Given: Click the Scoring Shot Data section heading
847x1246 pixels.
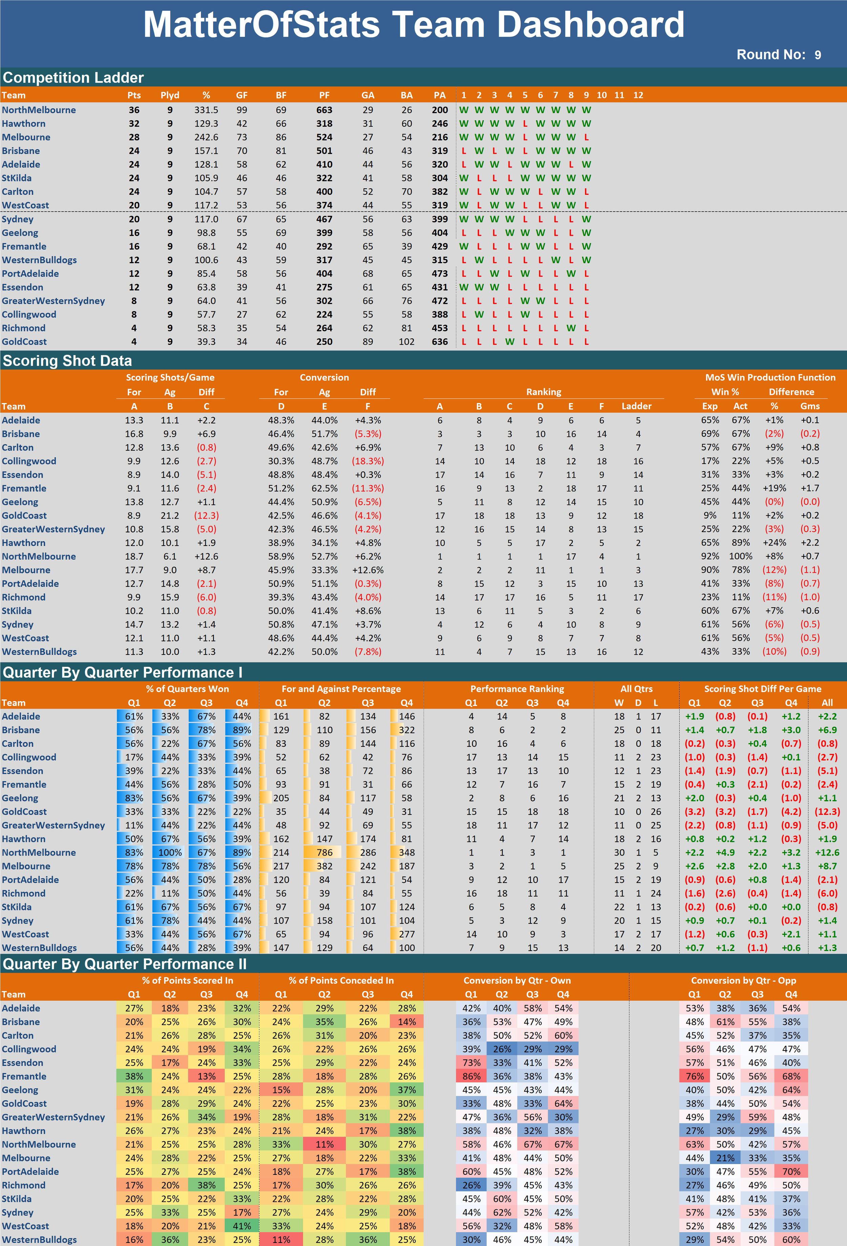Looking at the screenshot, I should click(x=67, y=361).
